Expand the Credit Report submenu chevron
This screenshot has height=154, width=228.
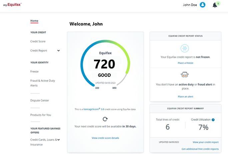click(x=58, y=51)
